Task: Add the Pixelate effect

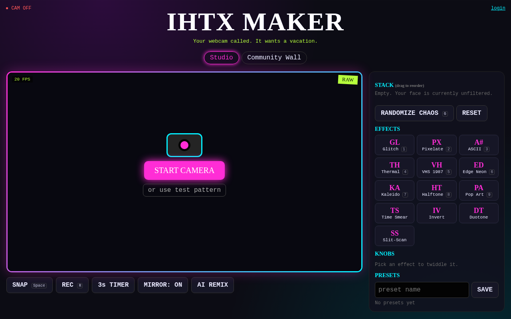Action: [437, 145]
